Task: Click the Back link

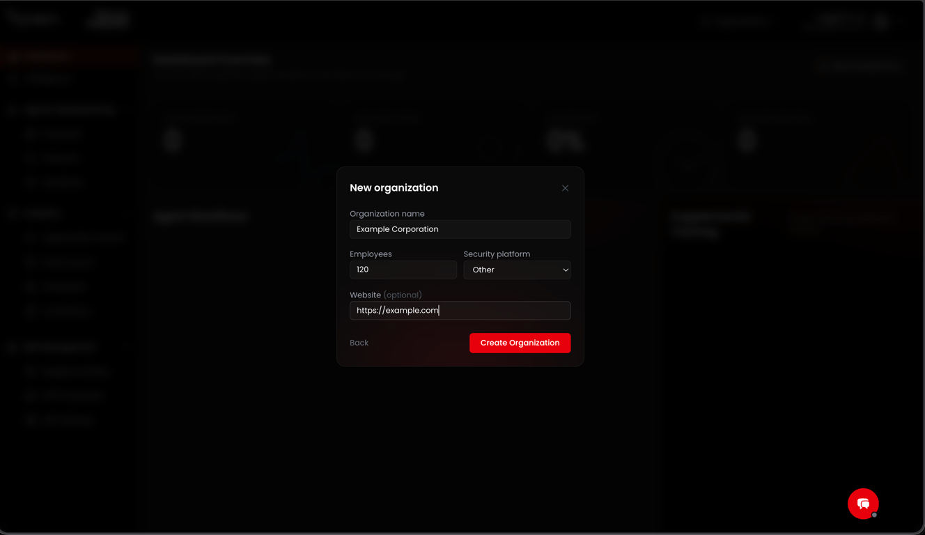Action: point(359,343)
